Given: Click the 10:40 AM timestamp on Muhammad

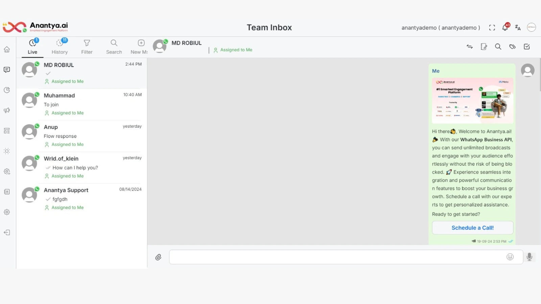Looking at the screenshot, I should (x=133, y=95).
